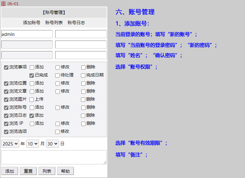Click the input field containing admin

coord(27,34)
